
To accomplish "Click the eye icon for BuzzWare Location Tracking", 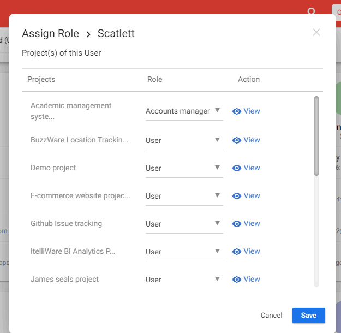I will coord(237,140).
